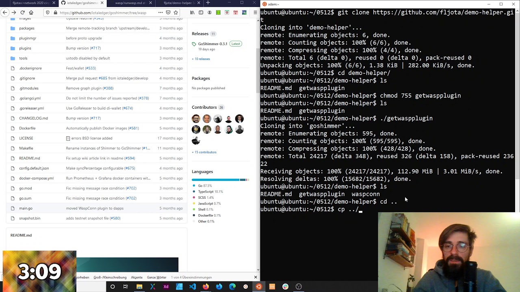Open docker-compose.yml file
The image size is (520, 292).
click(x=36, y=178)
